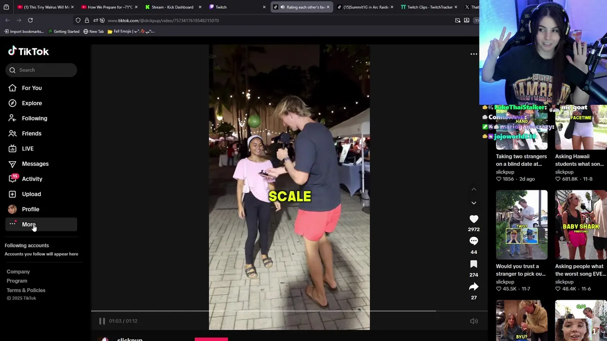The image size is (607, 341).
Task: Open Program footer link
Action: point(17,281)
